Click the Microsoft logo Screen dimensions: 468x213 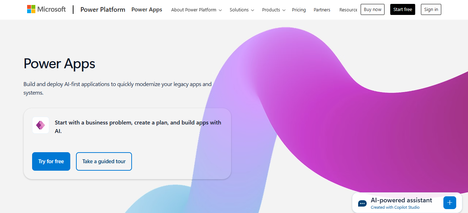click(x=46, y=9)
